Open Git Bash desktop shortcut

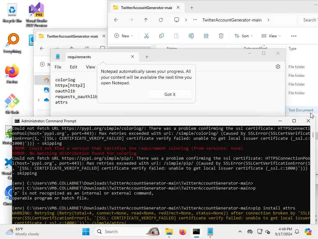pyautogui.click(x=12, y=104)
